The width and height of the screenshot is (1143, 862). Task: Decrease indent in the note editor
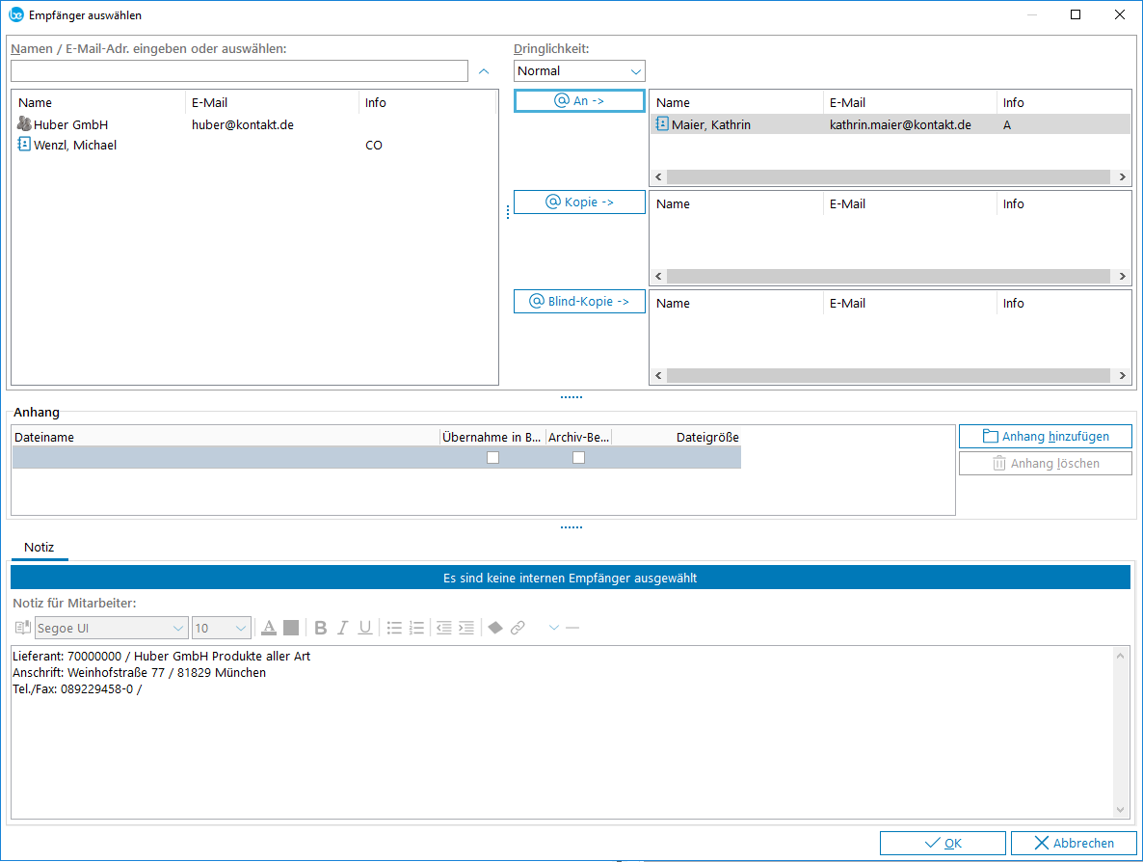point(443,628)
